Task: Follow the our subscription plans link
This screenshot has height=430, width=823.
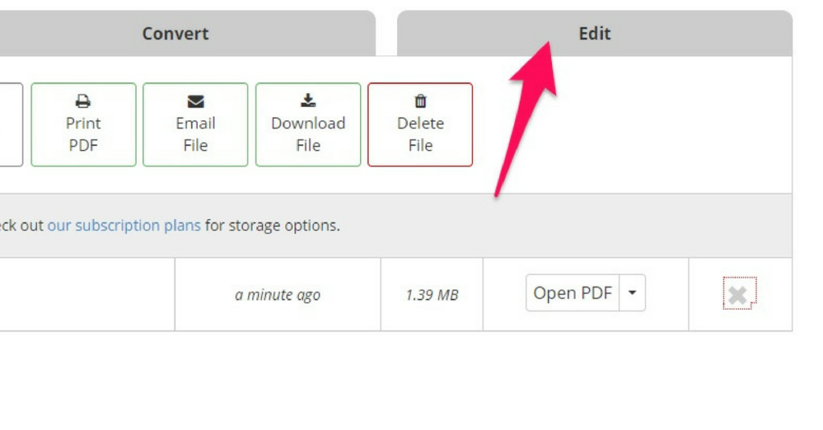Action: (x=124, y=225)
